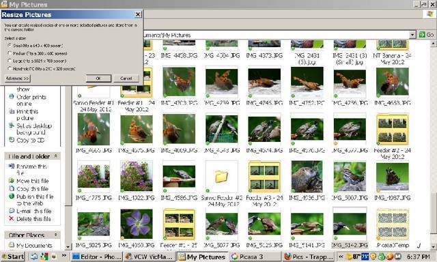Click the My Pictures taskbar button
437x262 pixels.
pos(202,257)
